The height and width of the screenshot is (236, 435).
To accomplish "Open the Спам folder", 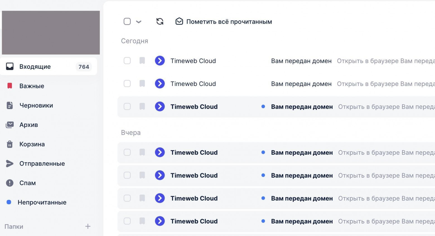I will pos(27,183).
